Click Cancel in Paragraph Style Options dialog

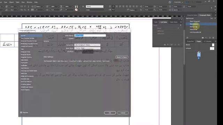pyautogui.click(x=123, y=113)
